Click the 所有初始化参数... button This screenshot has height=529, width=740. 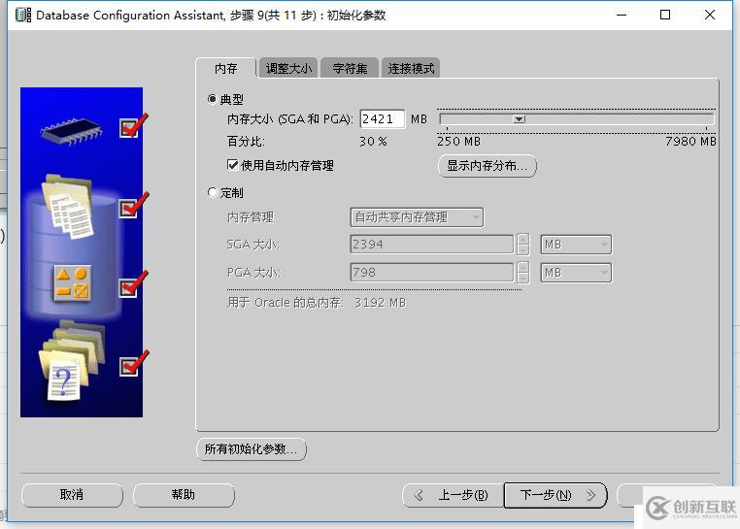tap(252, 449)
